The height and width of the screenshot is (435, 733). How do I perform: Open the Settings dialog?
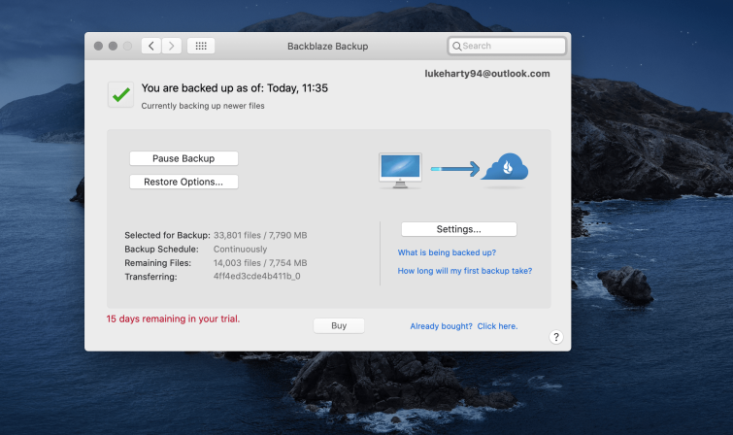click(459, 229)
